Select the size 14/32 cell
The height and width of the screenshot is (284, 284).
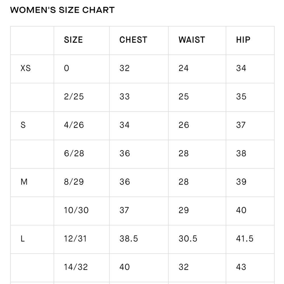click(x=76, y=267)
